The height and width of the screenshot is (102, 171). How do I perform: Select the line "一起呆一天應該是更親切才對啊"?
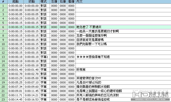pyautogui.click(x=97, y=31)
